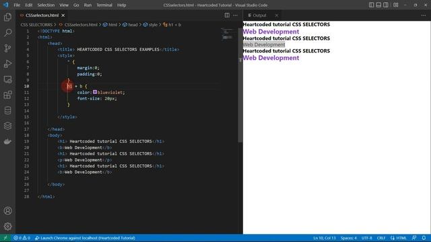Click closing style tag on line 15
The width and height of the screenshot is (431, 242).
click(67, 117)
